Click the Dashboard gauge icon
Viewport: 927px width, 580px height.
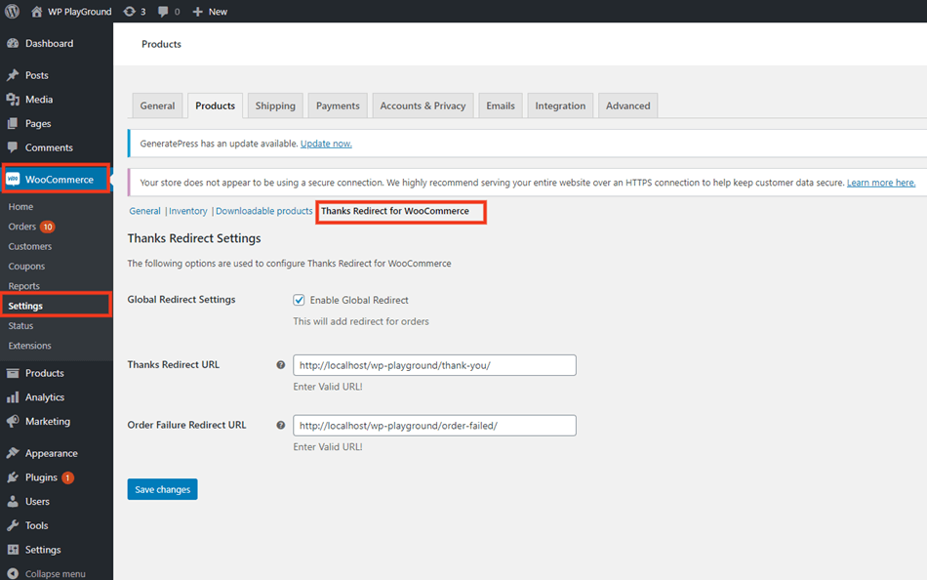13,43
